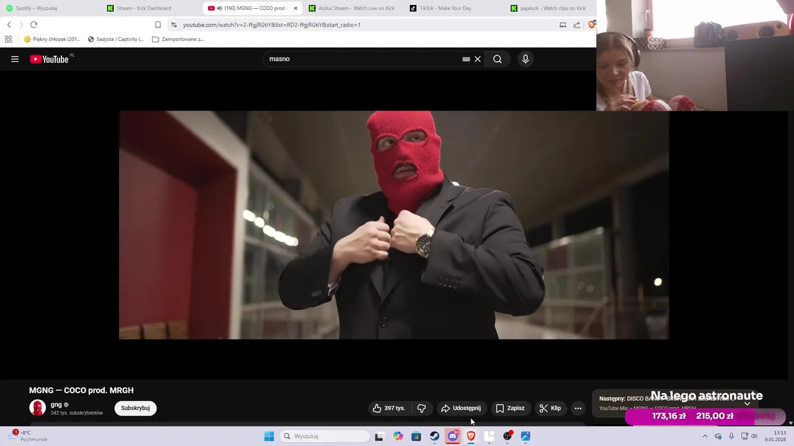Screen dimensions: 794x446
Task: Switch to TikTok - Make Your Day tab
Action: [x=453, y=8]
